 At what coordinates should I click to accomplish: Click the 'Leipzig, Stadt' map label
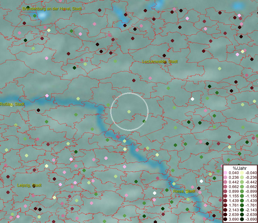[x=29, y=185]
